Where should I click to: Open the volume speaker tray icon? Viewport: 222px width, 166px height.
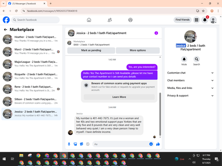pyautogui.click(x=194, y=162)
